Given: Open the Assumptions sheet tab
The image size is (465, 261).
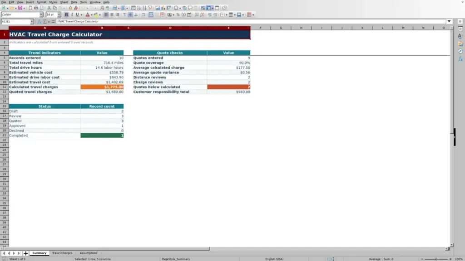Looking at the screenshot, I should coord(89,253).
